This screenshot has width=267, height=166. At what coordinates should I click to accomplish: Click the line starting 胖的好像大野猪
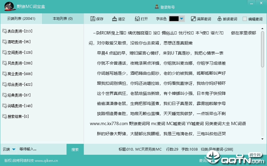click(x=161, y=134)
